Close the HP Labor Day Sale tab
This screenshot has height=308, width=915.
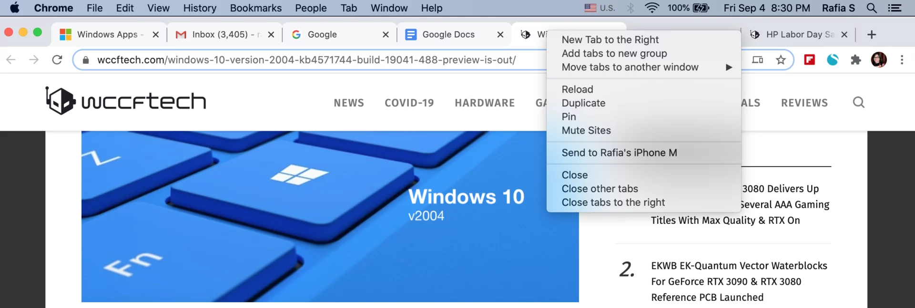[x=844, y=35]
